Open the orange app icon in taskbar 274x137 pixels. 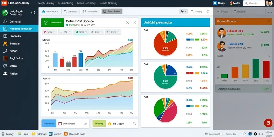coord(66,134)
